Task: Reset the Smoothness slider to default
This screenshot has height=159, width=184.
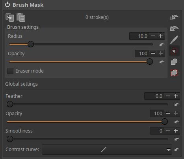Action: pos(177,139)
